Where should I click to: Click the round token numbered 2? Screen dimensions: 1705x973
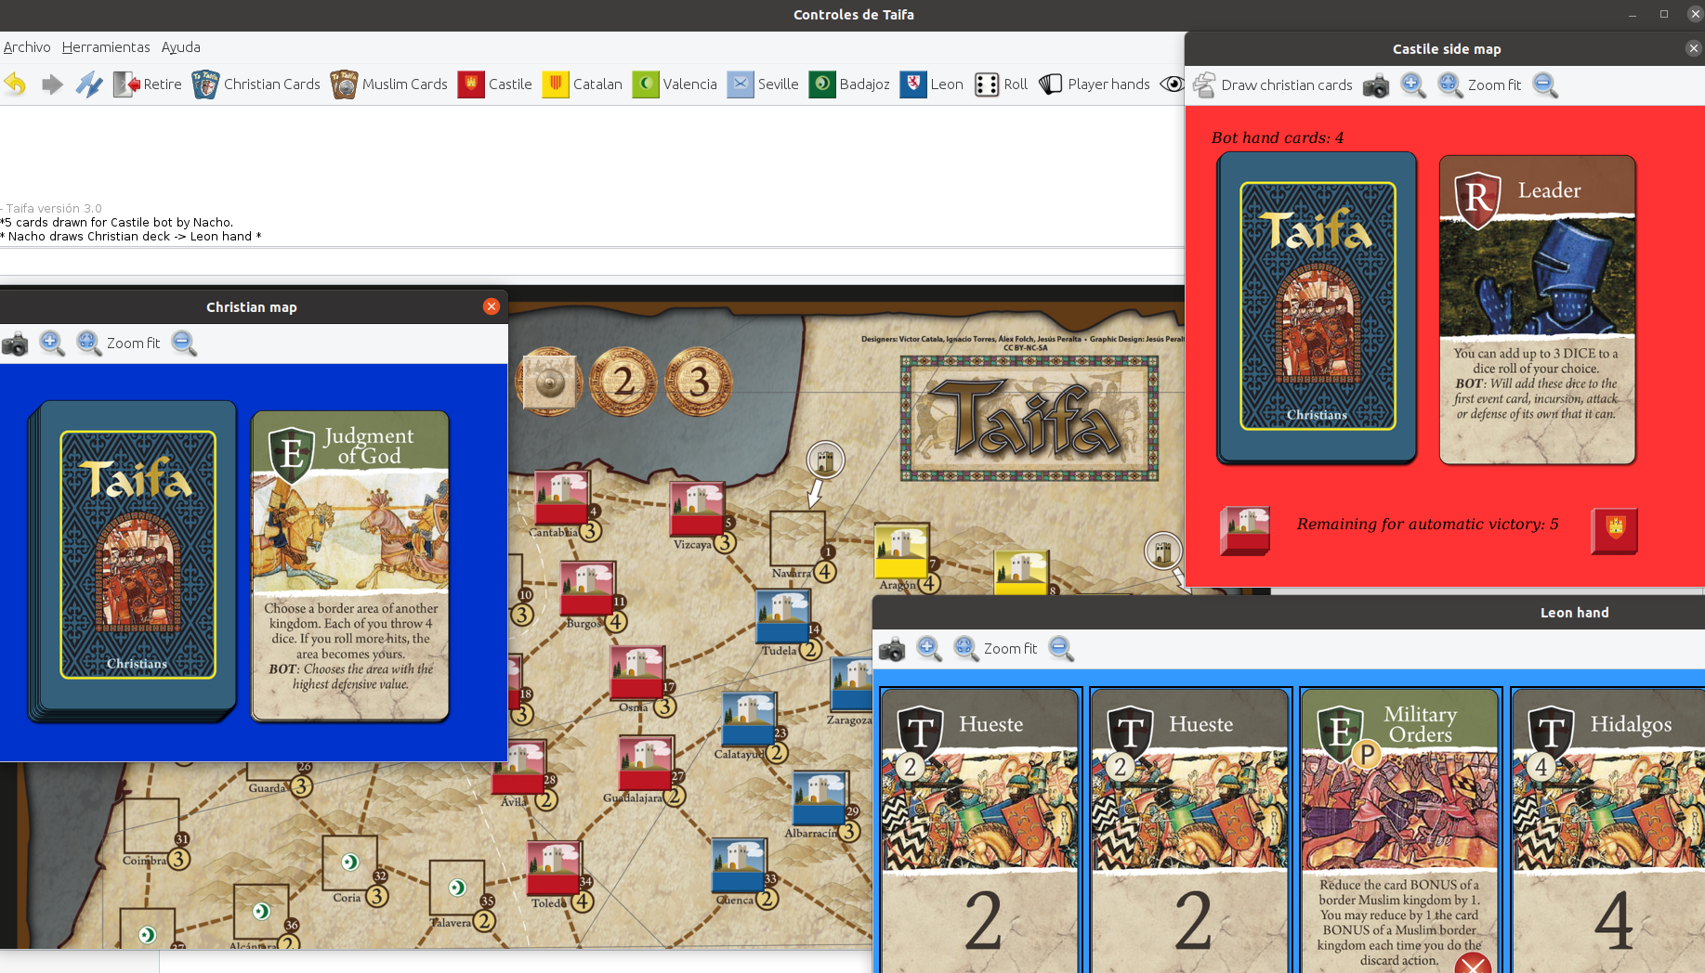(623, 382)
